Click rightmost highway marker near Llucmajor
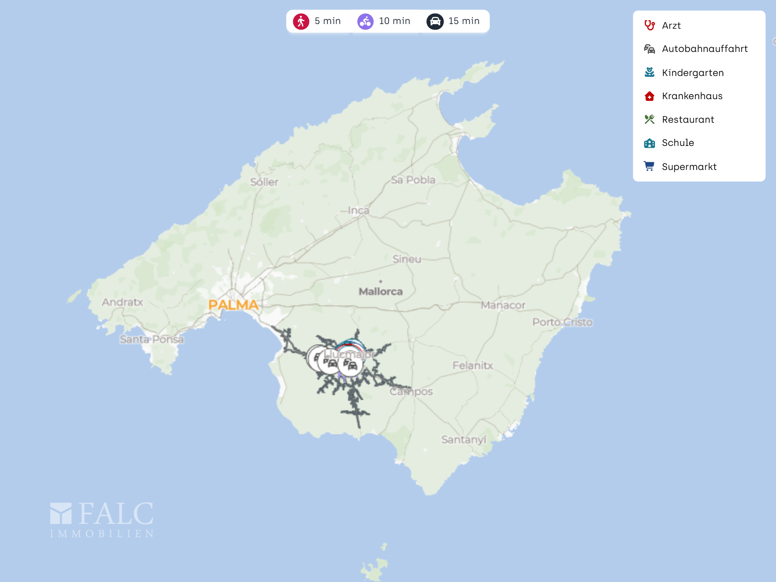Viewport: 776px width, 582px height. (x=351, y=365)
